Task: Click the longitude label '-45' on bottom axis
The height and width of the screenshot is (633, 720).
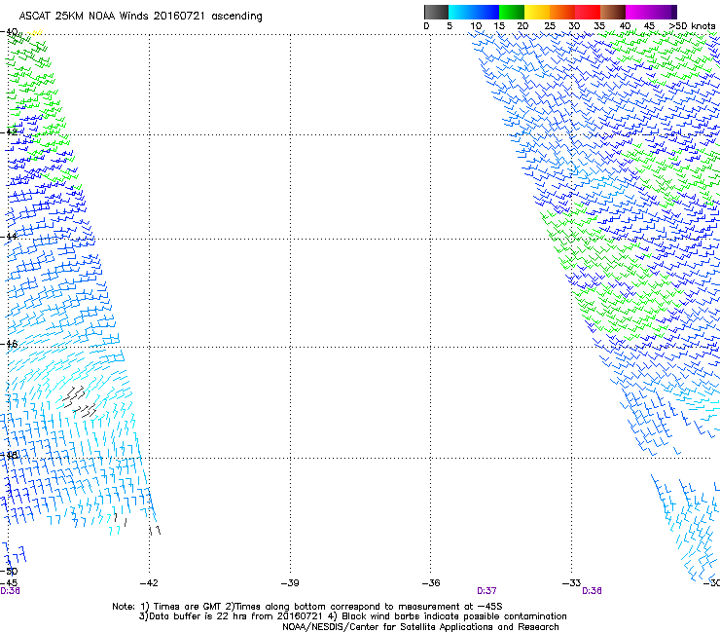Action: [x=9, y=582]
